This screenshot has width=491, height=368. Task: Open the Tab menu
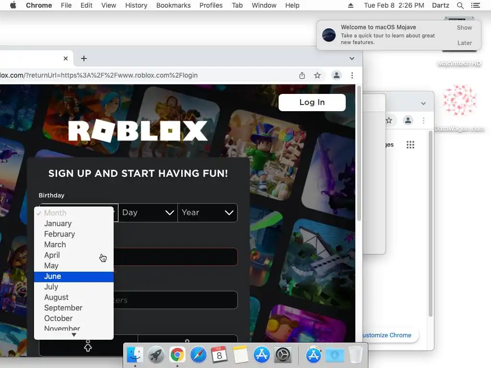(237, 5)
